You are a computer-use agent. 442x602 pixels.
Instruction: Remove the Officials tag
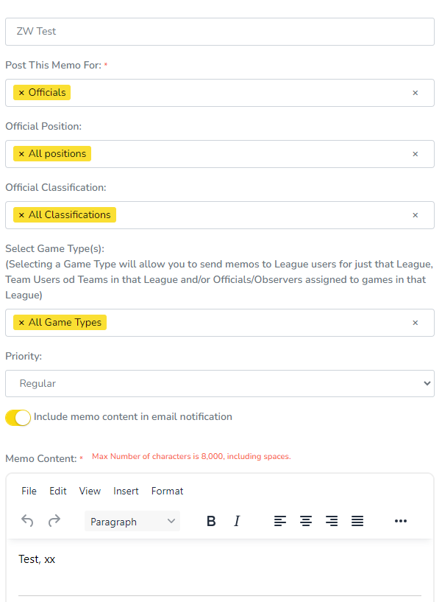21,93
